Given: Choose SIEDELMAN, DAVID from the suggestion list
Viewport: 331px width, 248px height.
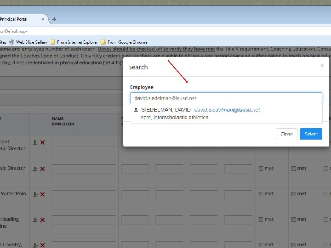Looking at the screenshot, I should click(x=226, y=113).
